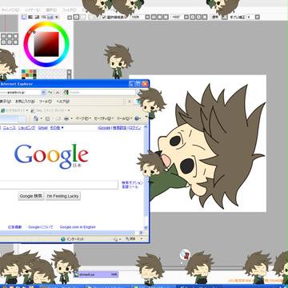Screen dimensions: 288x288
Task: Click the speech-bubble icon above the shimeji mascot
Action: [185, 254]
